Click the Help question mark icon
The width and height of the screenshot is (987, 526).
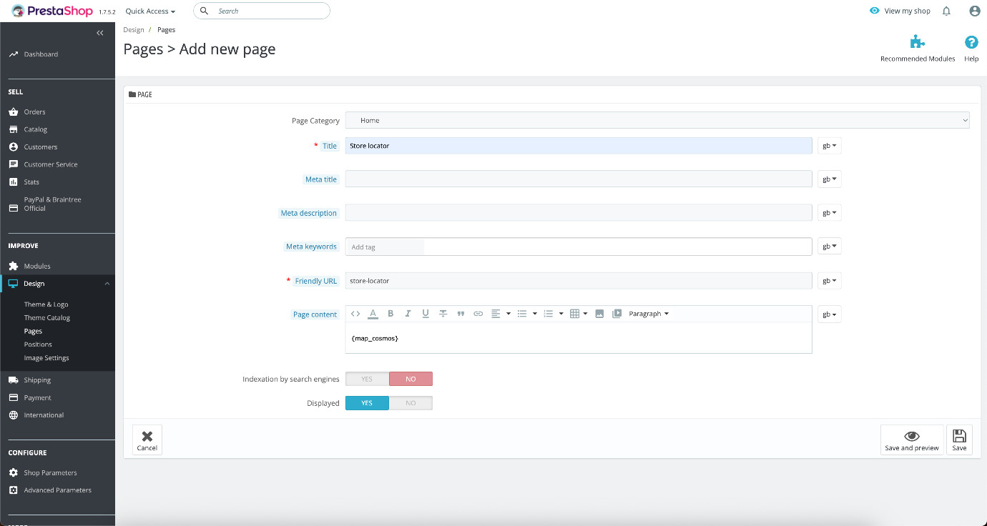point(971,41)
